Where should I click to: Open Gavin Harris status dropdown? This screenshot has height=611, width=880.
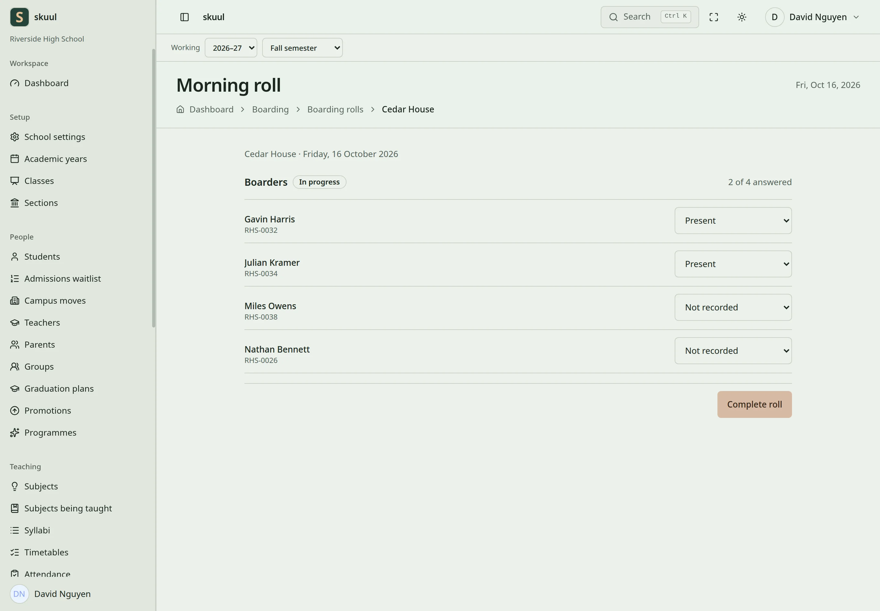tap(733, 221)
